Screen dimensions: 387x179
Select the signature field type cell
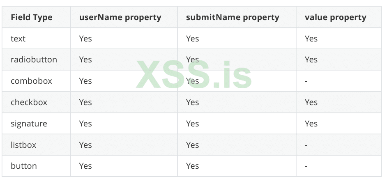coord(29,124)
